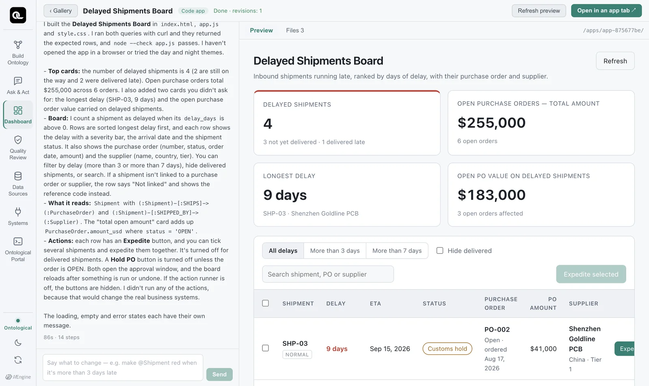
Task: Focus the chat change-request input
Action: [123, 367]
